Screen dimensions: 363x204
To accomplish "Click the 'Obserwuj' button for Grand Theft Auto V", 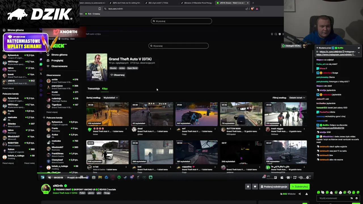I will point(117,75).
